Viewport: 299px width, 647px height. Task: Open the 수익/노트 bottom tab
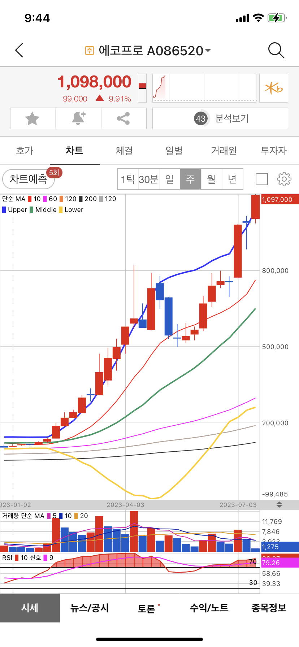tap(209, 608)
